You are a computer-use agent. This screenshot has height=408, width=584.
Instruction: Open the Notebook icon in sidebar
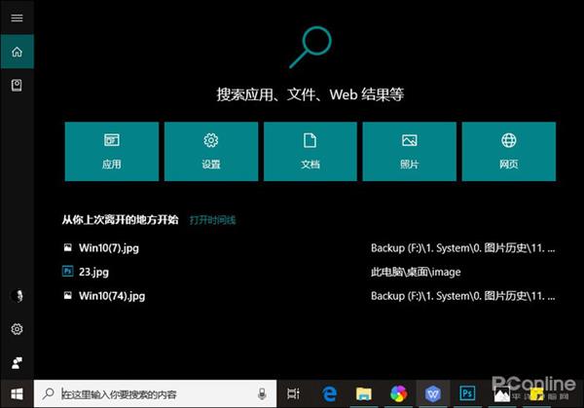click(x=17, y=86)
